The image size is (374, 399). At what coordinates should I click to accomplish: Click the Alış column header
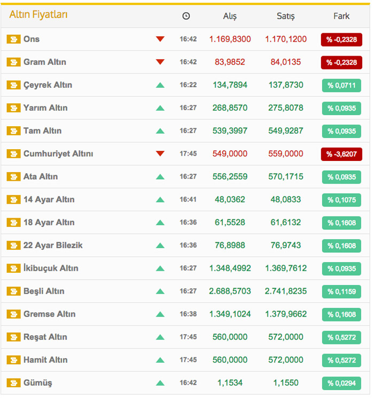click(230, 16)
